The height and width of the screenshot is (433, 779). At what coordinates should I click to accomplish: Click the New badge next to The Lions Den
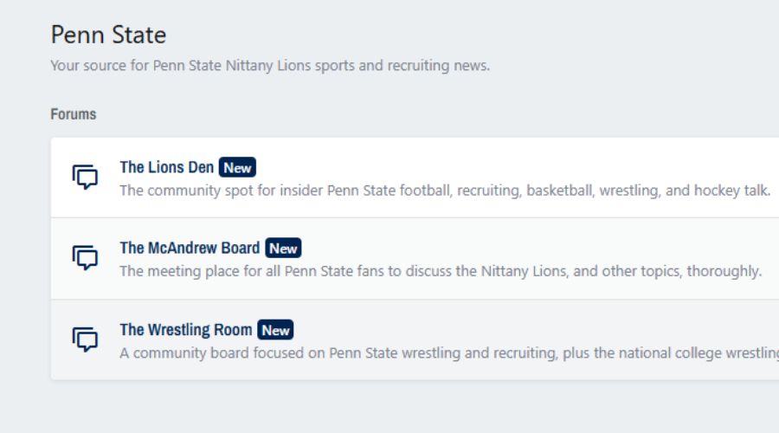tap(237, 167)
